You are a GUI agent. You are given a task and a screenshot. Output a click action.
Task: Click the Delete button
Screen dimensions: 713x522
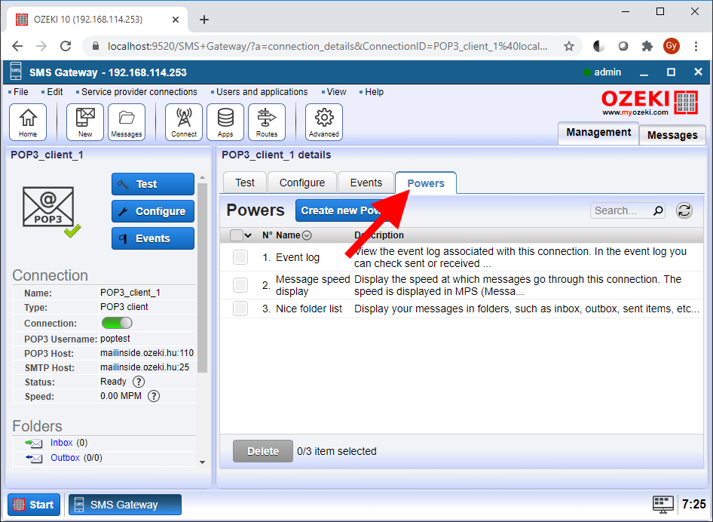(263, 451)
